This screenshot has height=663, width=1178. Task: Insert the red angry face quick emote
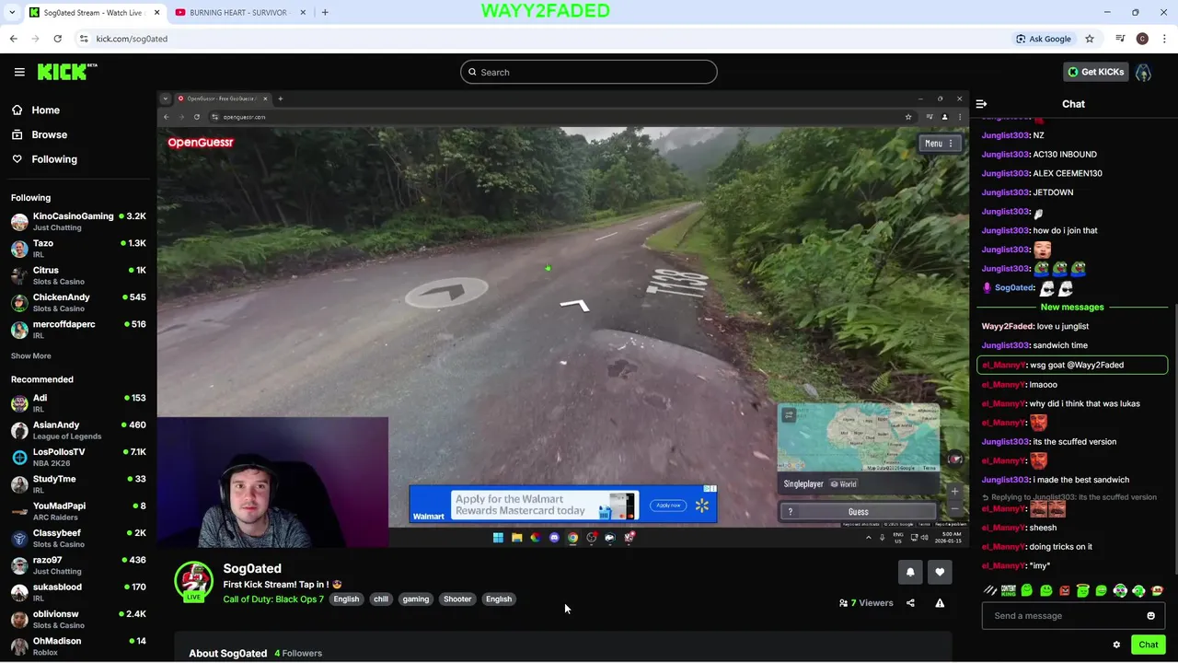tap(1065, 590)
